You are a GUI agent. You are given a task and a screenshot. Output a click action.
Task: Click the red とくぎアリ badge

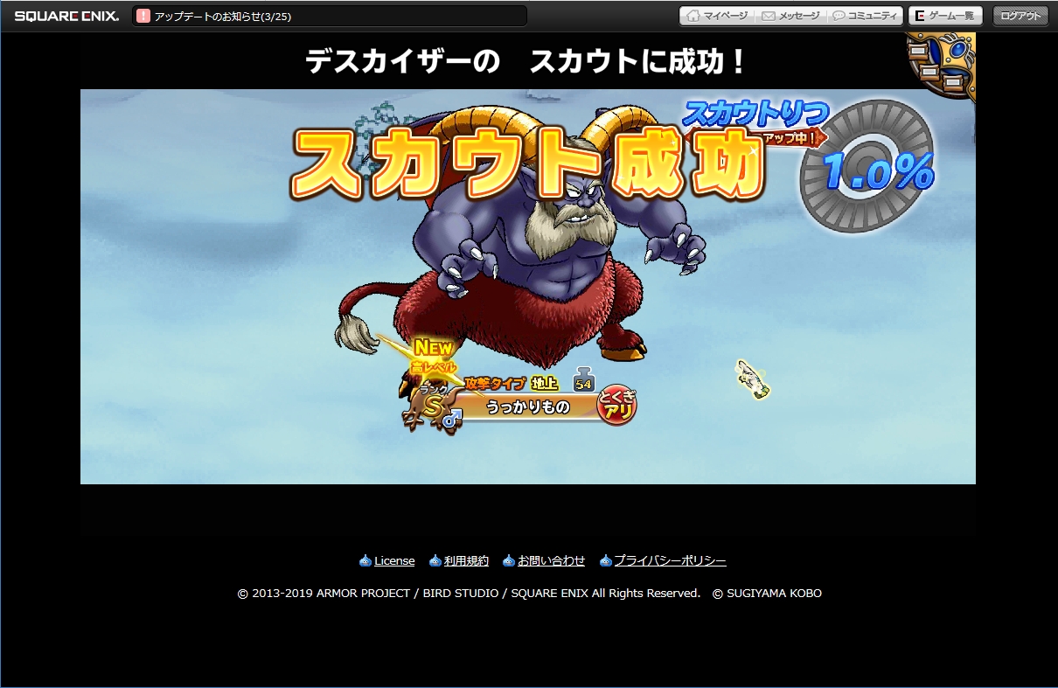pos(616,407)
